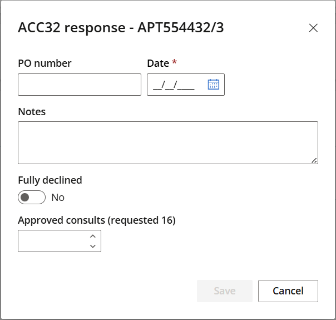
Task: Click the 'Notes' field label
Action: pyautogui.click(x=32, y=112)
